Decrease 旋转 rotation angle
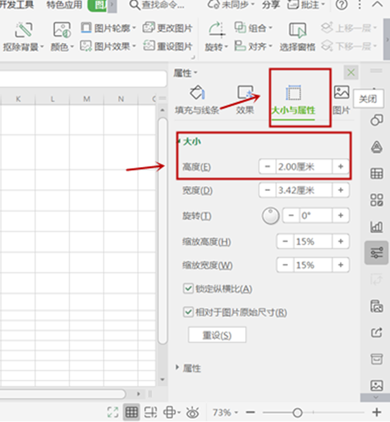This screenshot has height=422, width=390. [291, 215]
